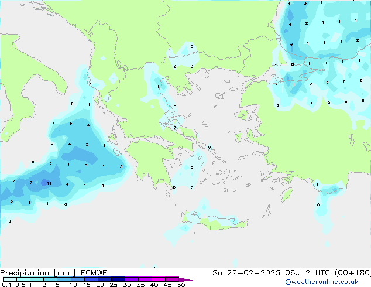Click the '15' legend scale label
This screenshot has height=287, width=371.
click(87, 285)
